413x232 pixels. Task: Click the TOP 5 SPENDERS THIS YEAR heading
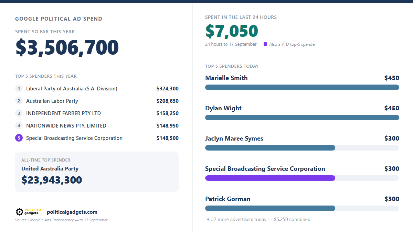(x=46, y=76)
